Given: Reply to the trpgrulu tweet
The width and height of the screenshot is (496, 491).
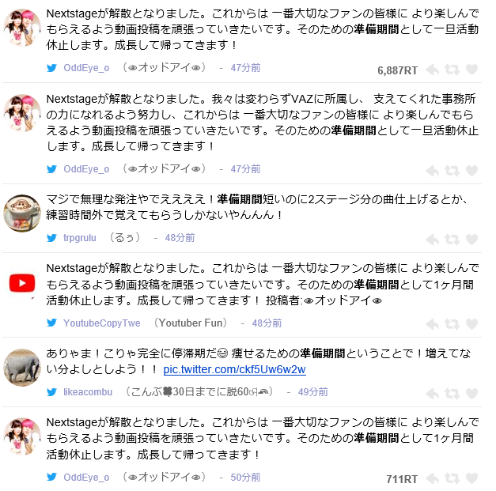Looking at the screenshot, I should tap(433, 240).
